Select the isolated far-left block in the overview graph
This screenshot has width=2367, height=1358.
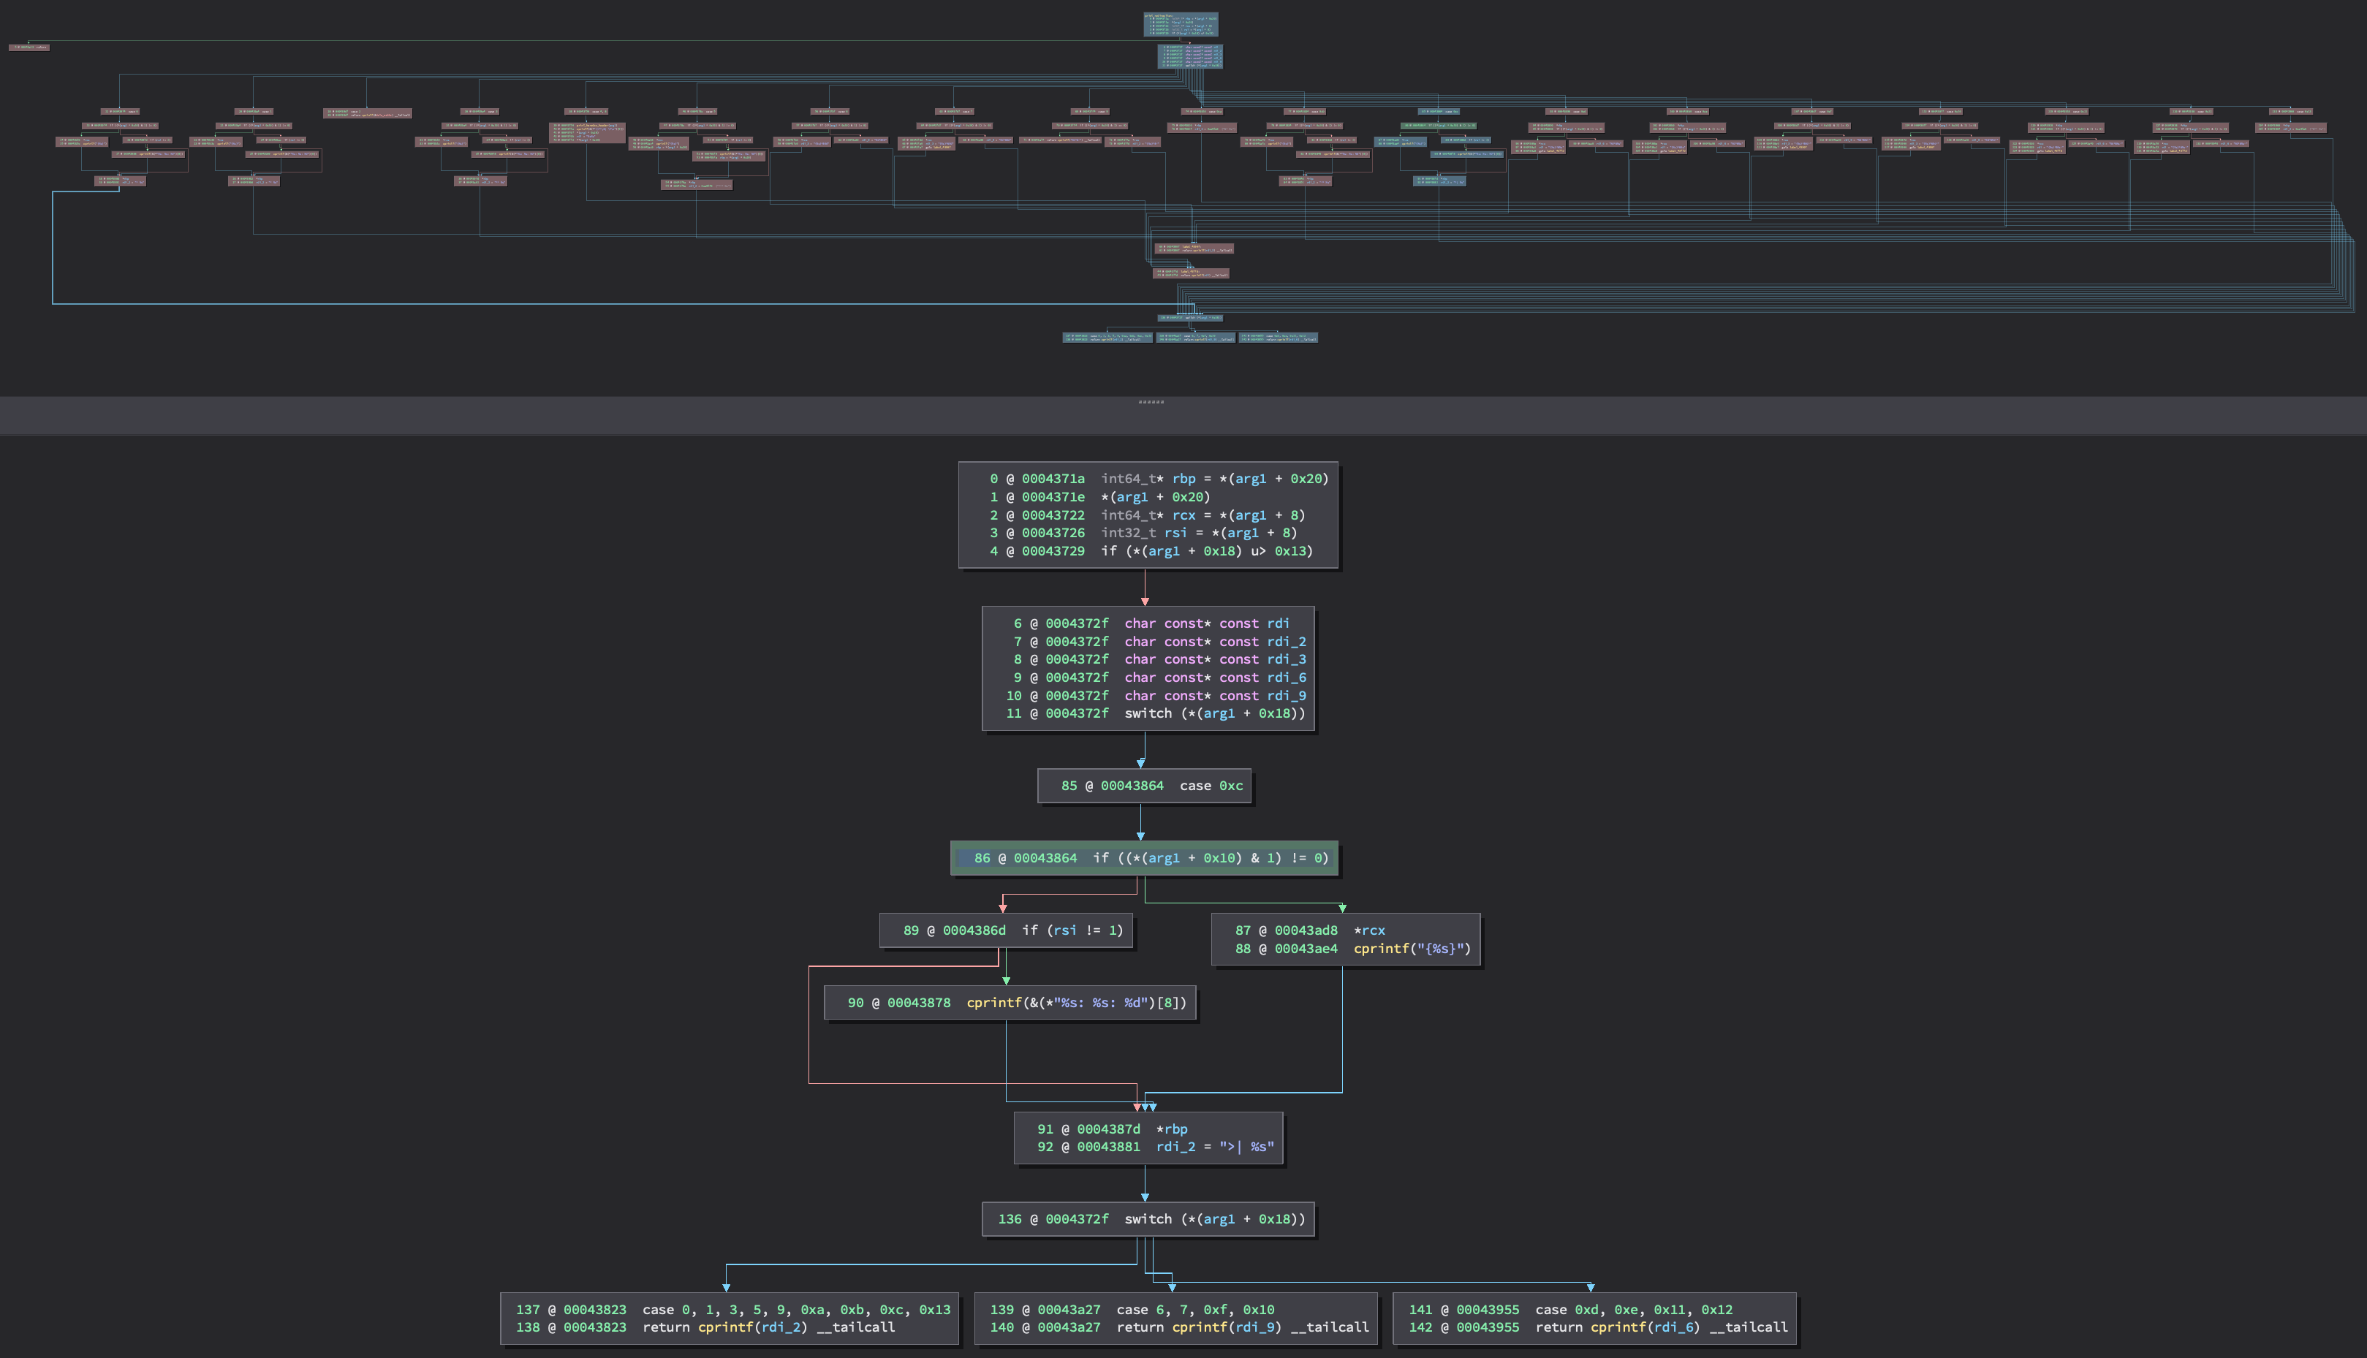29,47
